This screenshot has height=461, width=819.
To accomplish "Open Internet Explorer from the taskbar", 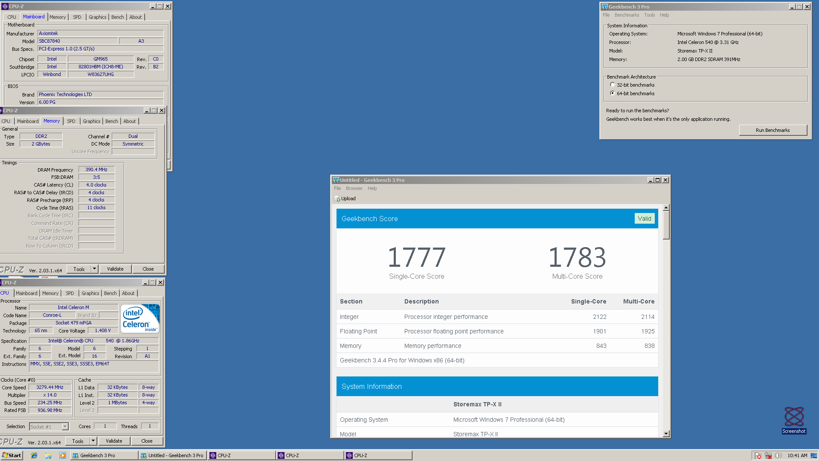I will pos(34,455).
